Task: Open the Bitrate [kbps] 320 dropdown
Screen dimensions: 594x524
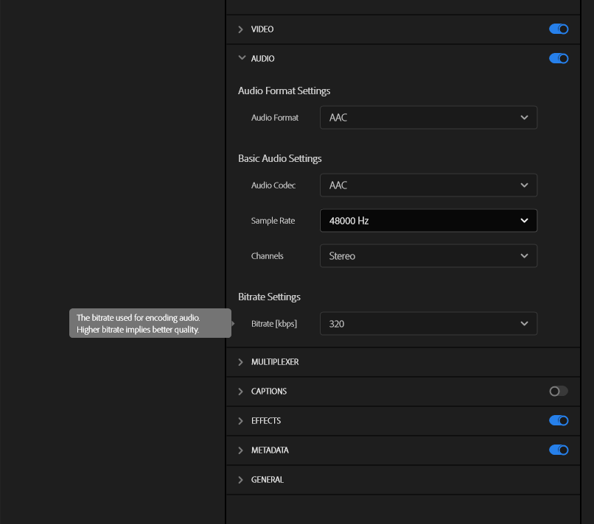Action: [428, 324]
